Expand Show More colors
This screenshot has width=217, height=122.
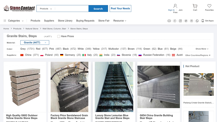click(202, 49)
